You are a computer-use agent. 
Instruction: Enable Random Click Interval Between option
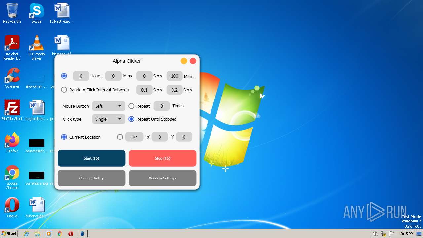(64, 90)
